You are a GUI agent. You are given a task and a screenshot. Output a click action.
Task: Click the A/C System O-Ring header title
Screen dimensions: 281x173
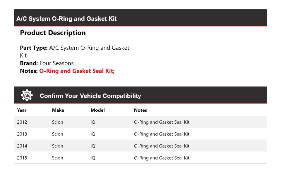(66, 19)
